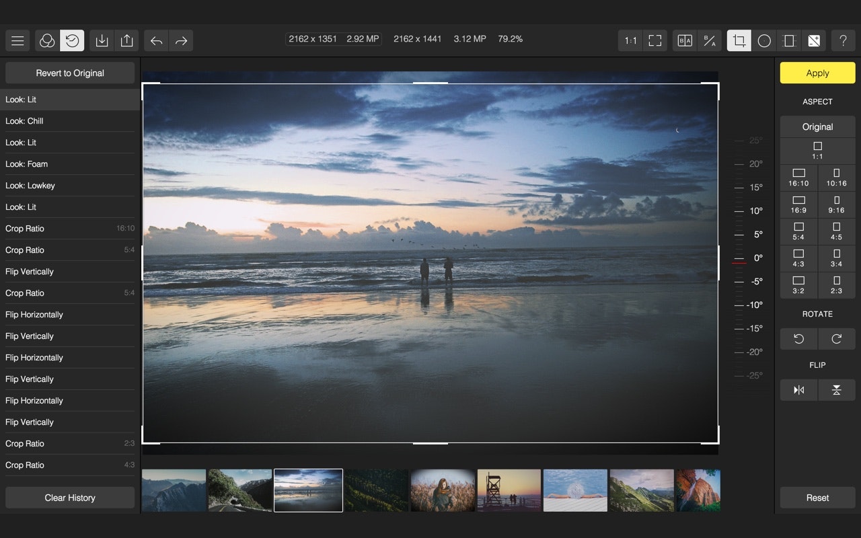The width and height of the screenshot is (861, 538).
Task: Toggle the history panel
Action: click(x=72, y=41)
